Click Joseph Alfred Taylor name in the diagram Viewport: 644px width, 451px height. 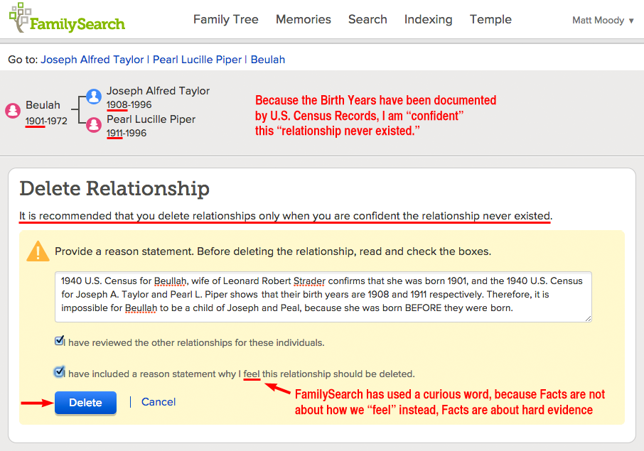pyautogui.click(x=158, y=91)
